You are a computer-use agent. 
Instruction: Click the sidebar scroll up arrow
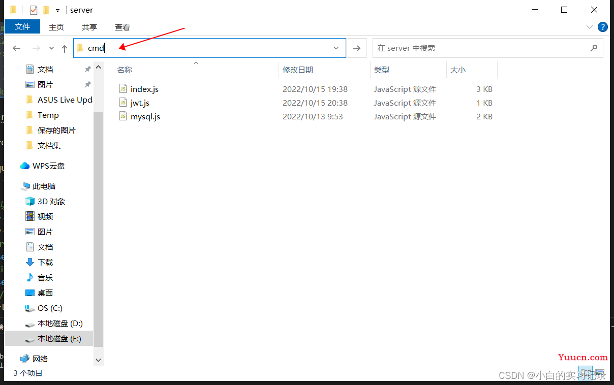(99, 67)
